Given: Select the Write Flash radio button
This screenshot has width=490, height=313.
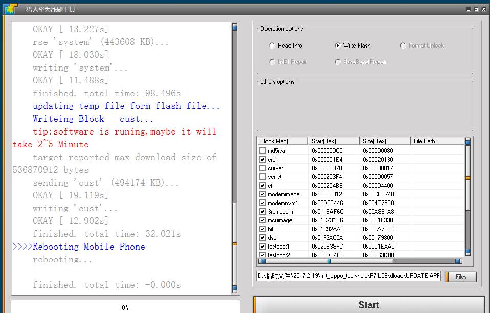Looking at the screenshot, I should [338, 46].
